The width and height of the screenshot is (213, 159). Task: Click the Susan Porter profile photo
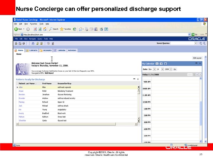[x=23, y=69]
